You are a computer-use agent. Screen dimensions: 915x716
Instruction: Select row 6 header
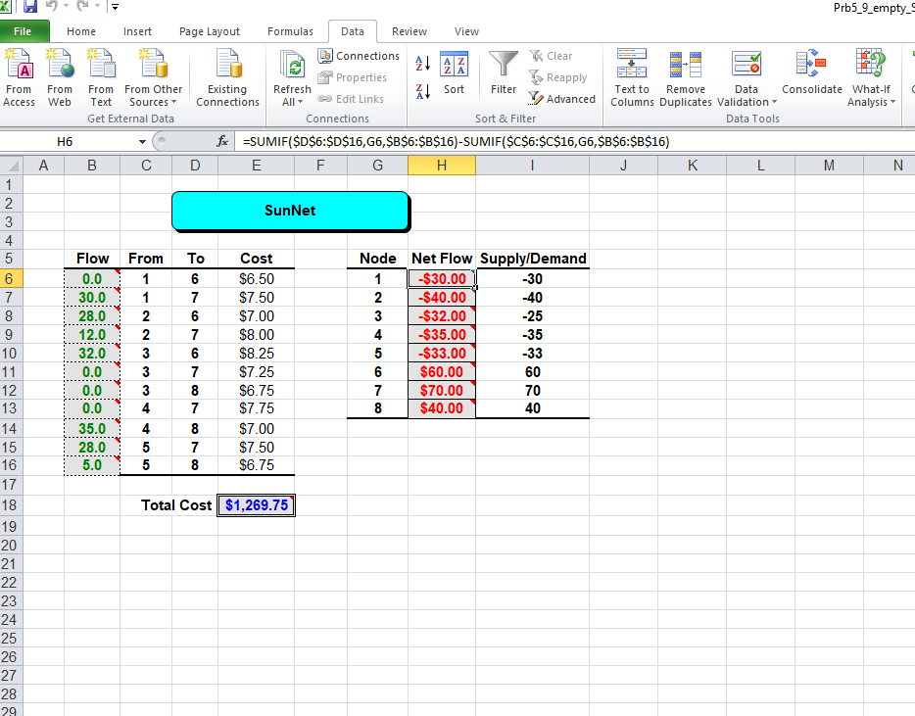pos(10,279)
